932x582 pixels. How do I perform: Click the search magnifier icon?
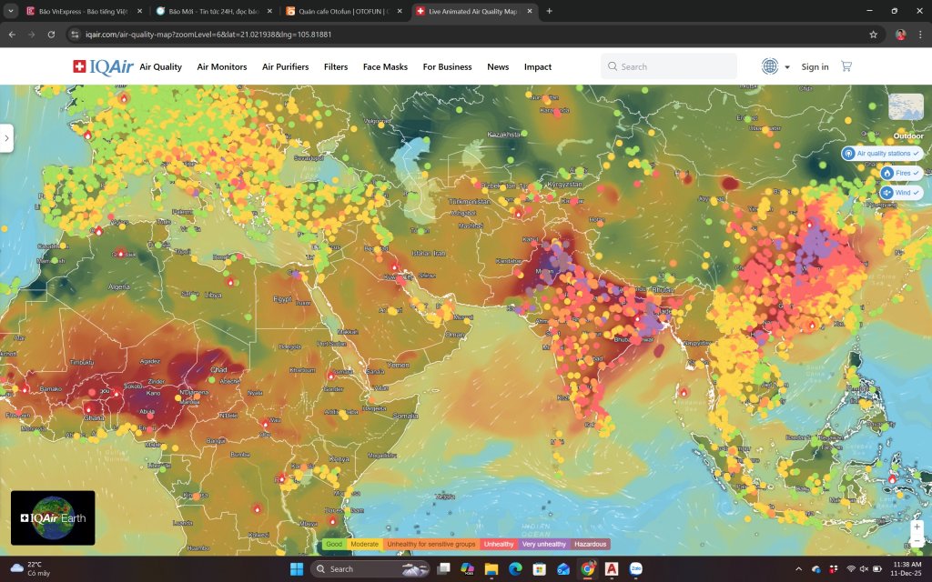(x=612, y=65)
